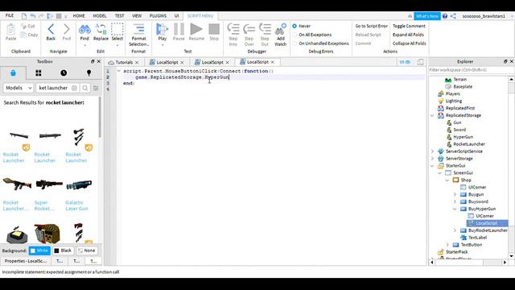Expand the ServerStorage node

[432, 159]
